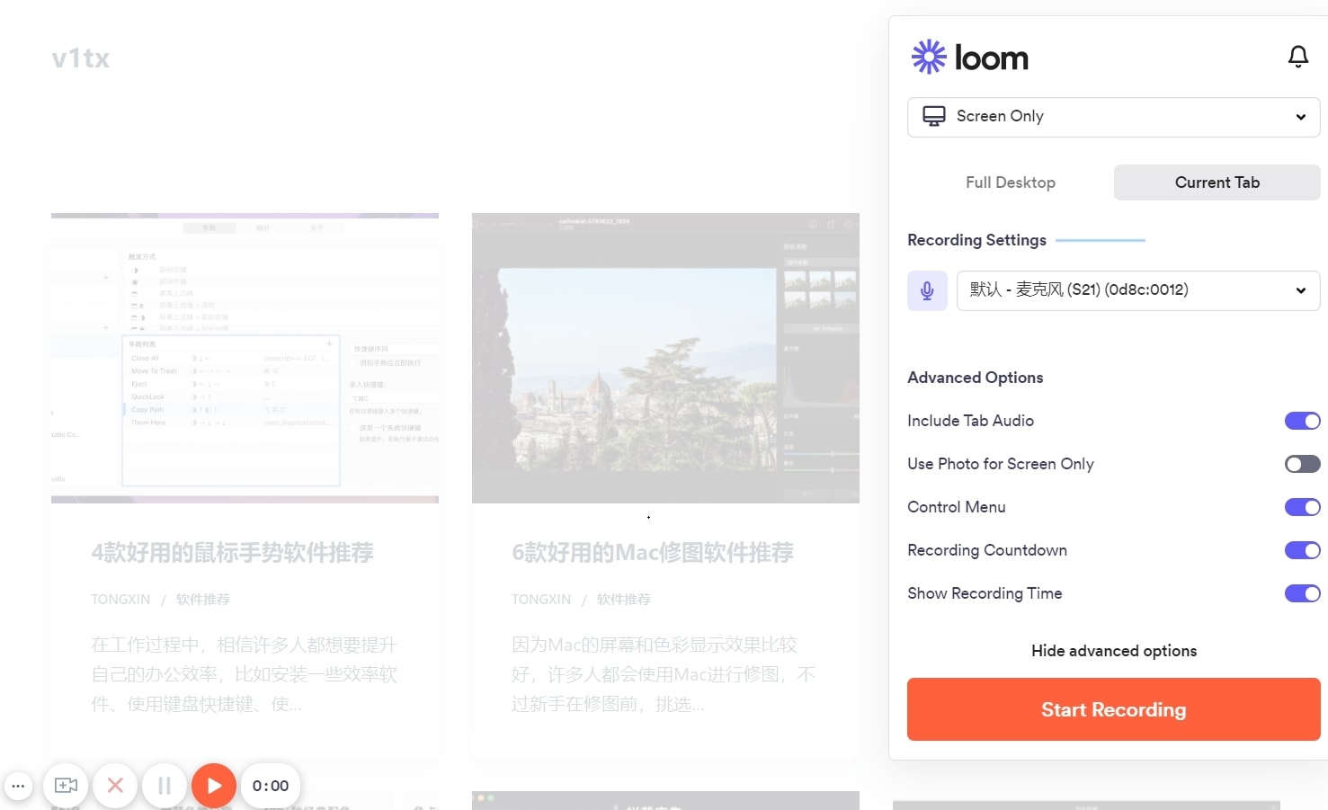1328x810 pixels.
Task: Toggle the microphone icon button
Action: (x=927, y=290)
